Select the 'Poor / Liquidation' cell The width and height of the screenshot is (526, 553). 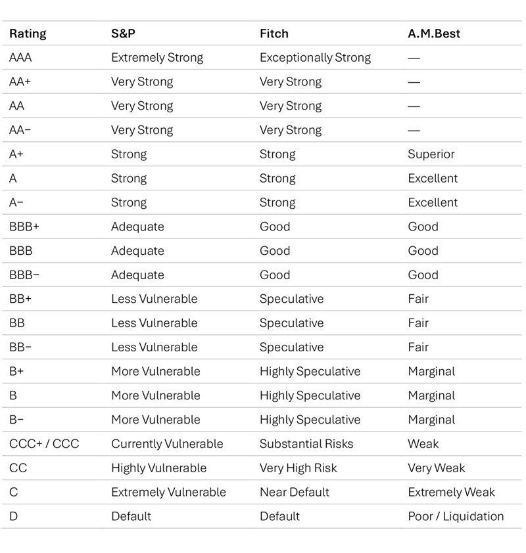pyautogui.click(x=456, y=517)
